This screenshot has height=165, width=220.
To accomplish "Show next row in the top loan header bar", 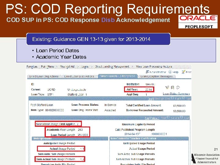I will coord(183,98).
